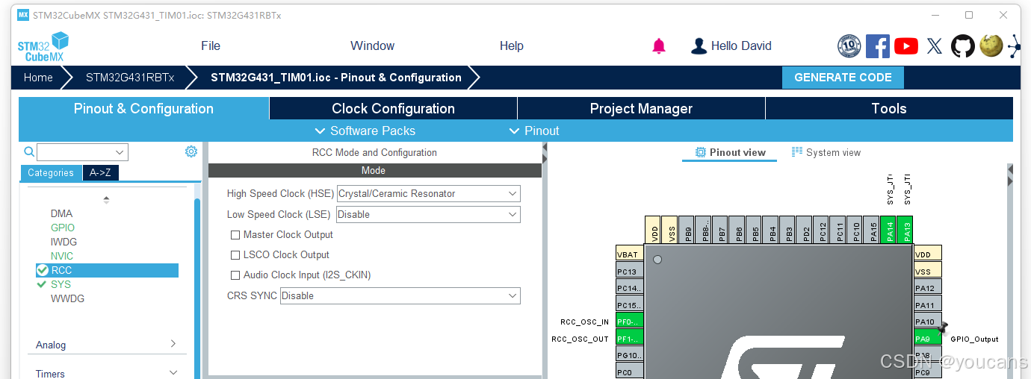Viewport: 1031px width, 379px height.
Task: Enable Audio Clock Input (I2S_CKIN) checkbox
Action: coord(235,275)
